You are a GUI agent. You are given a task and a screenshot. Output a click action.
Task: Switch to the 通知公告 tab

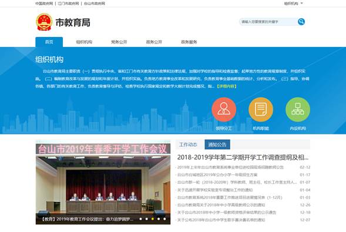[217, 144]
